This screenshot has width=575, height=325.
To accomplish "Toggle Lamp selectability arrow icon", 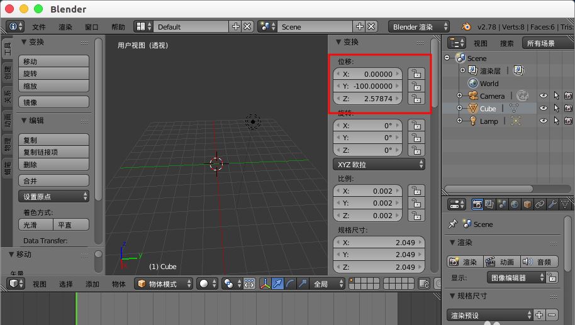I will click(556, 121).
